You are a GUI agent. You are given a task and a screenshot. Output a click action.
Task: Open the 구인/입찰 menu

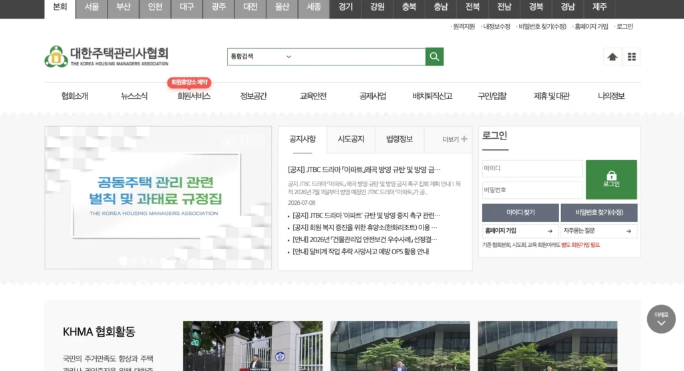[x=492, y=96]
